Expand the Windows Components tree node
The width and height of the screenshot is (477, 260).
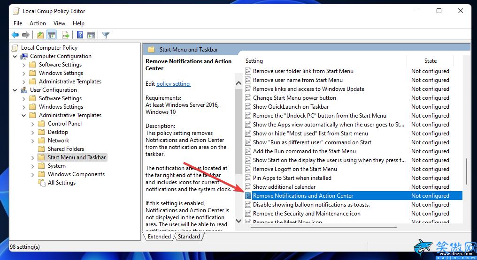[x=32, y=174]
